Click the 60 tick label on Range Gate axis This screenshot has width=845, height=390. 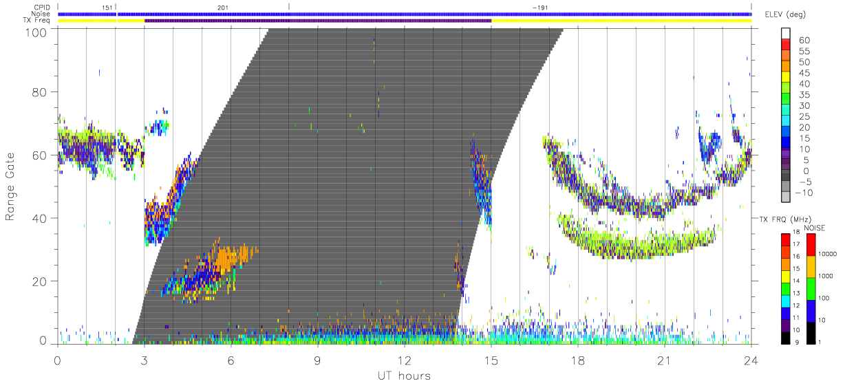click(x=39, y=155)
